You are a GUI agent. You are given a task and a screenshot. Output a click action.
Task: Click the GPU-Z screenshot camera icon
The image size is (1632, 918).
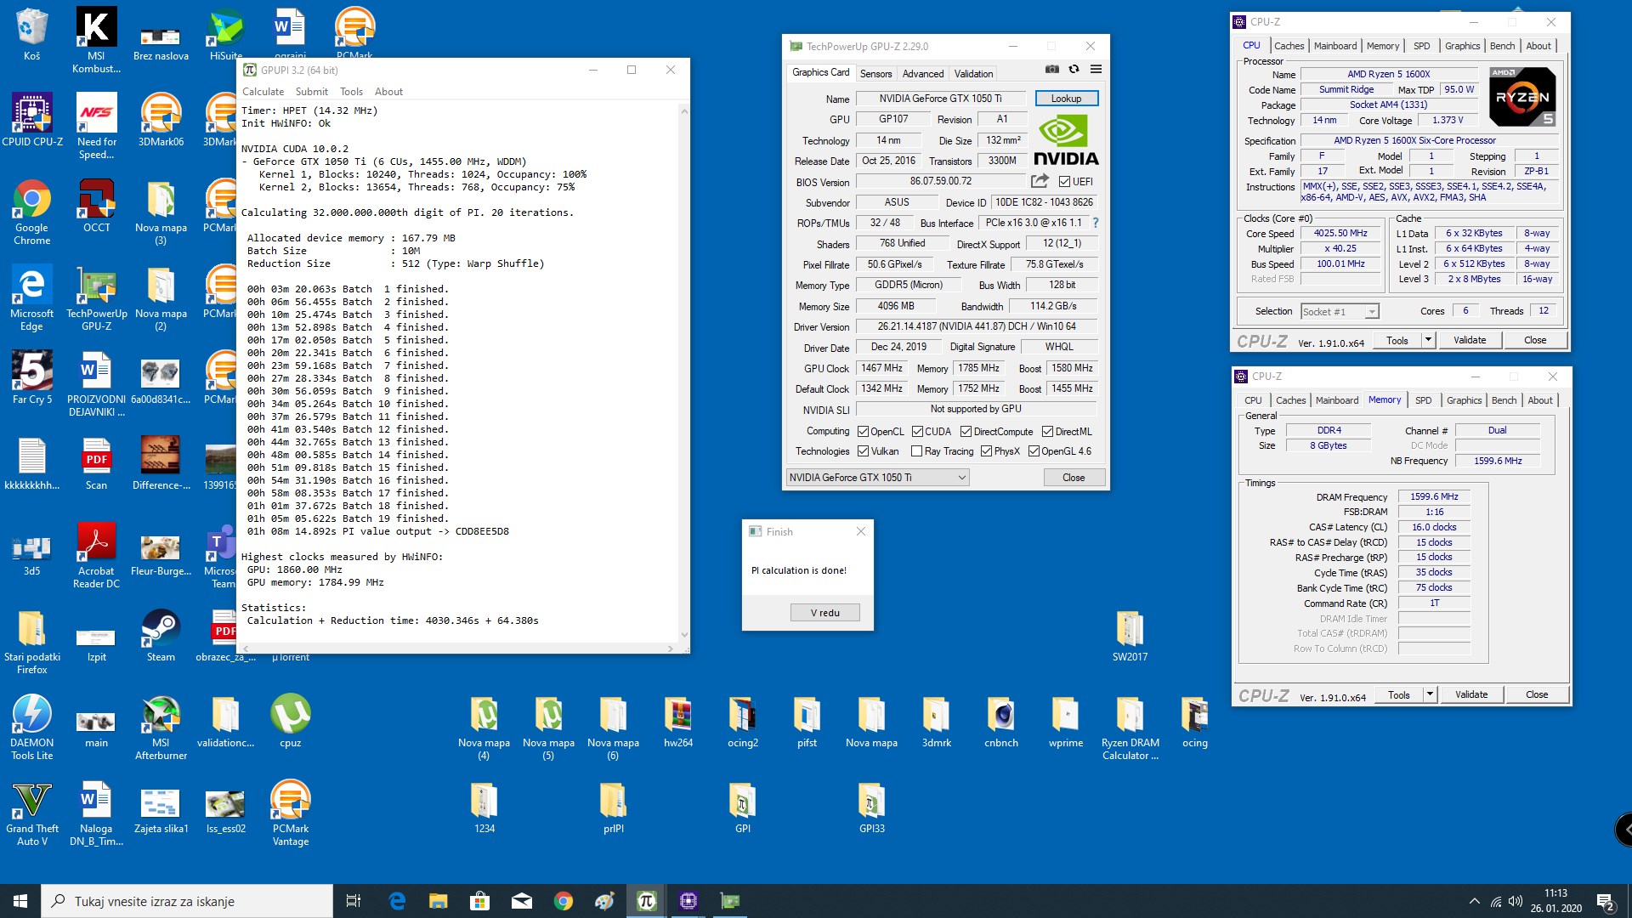coord(1051,70)
